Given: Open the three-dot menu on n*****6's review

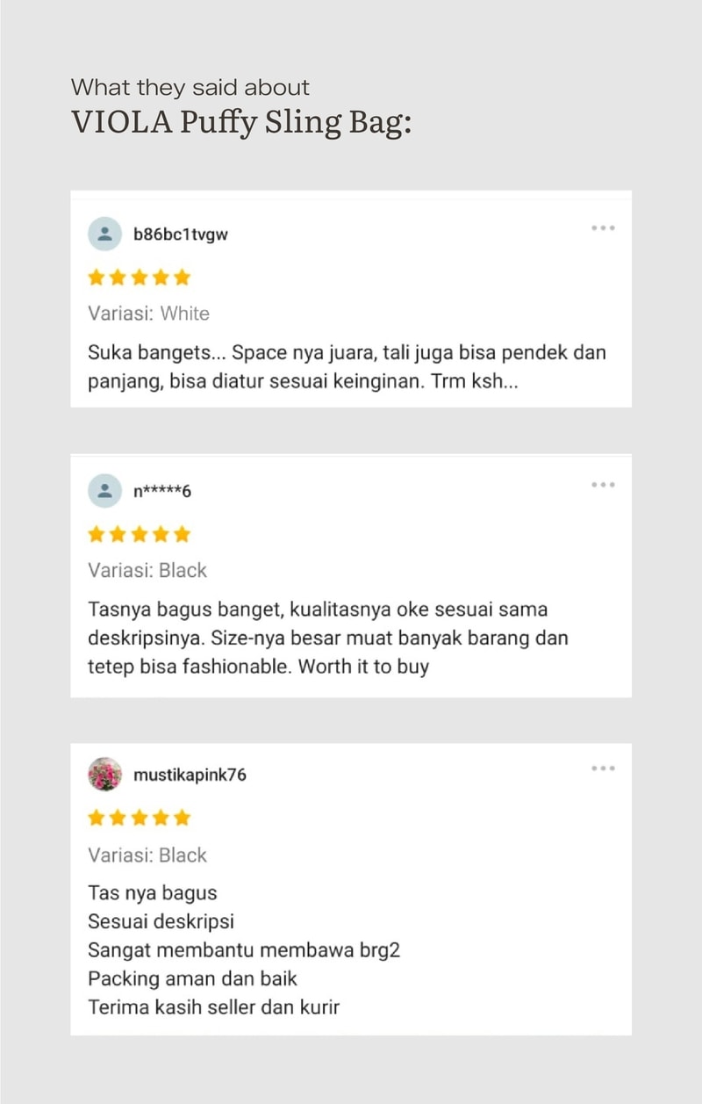Looking at the screenshot, I should tap(603, 485).
